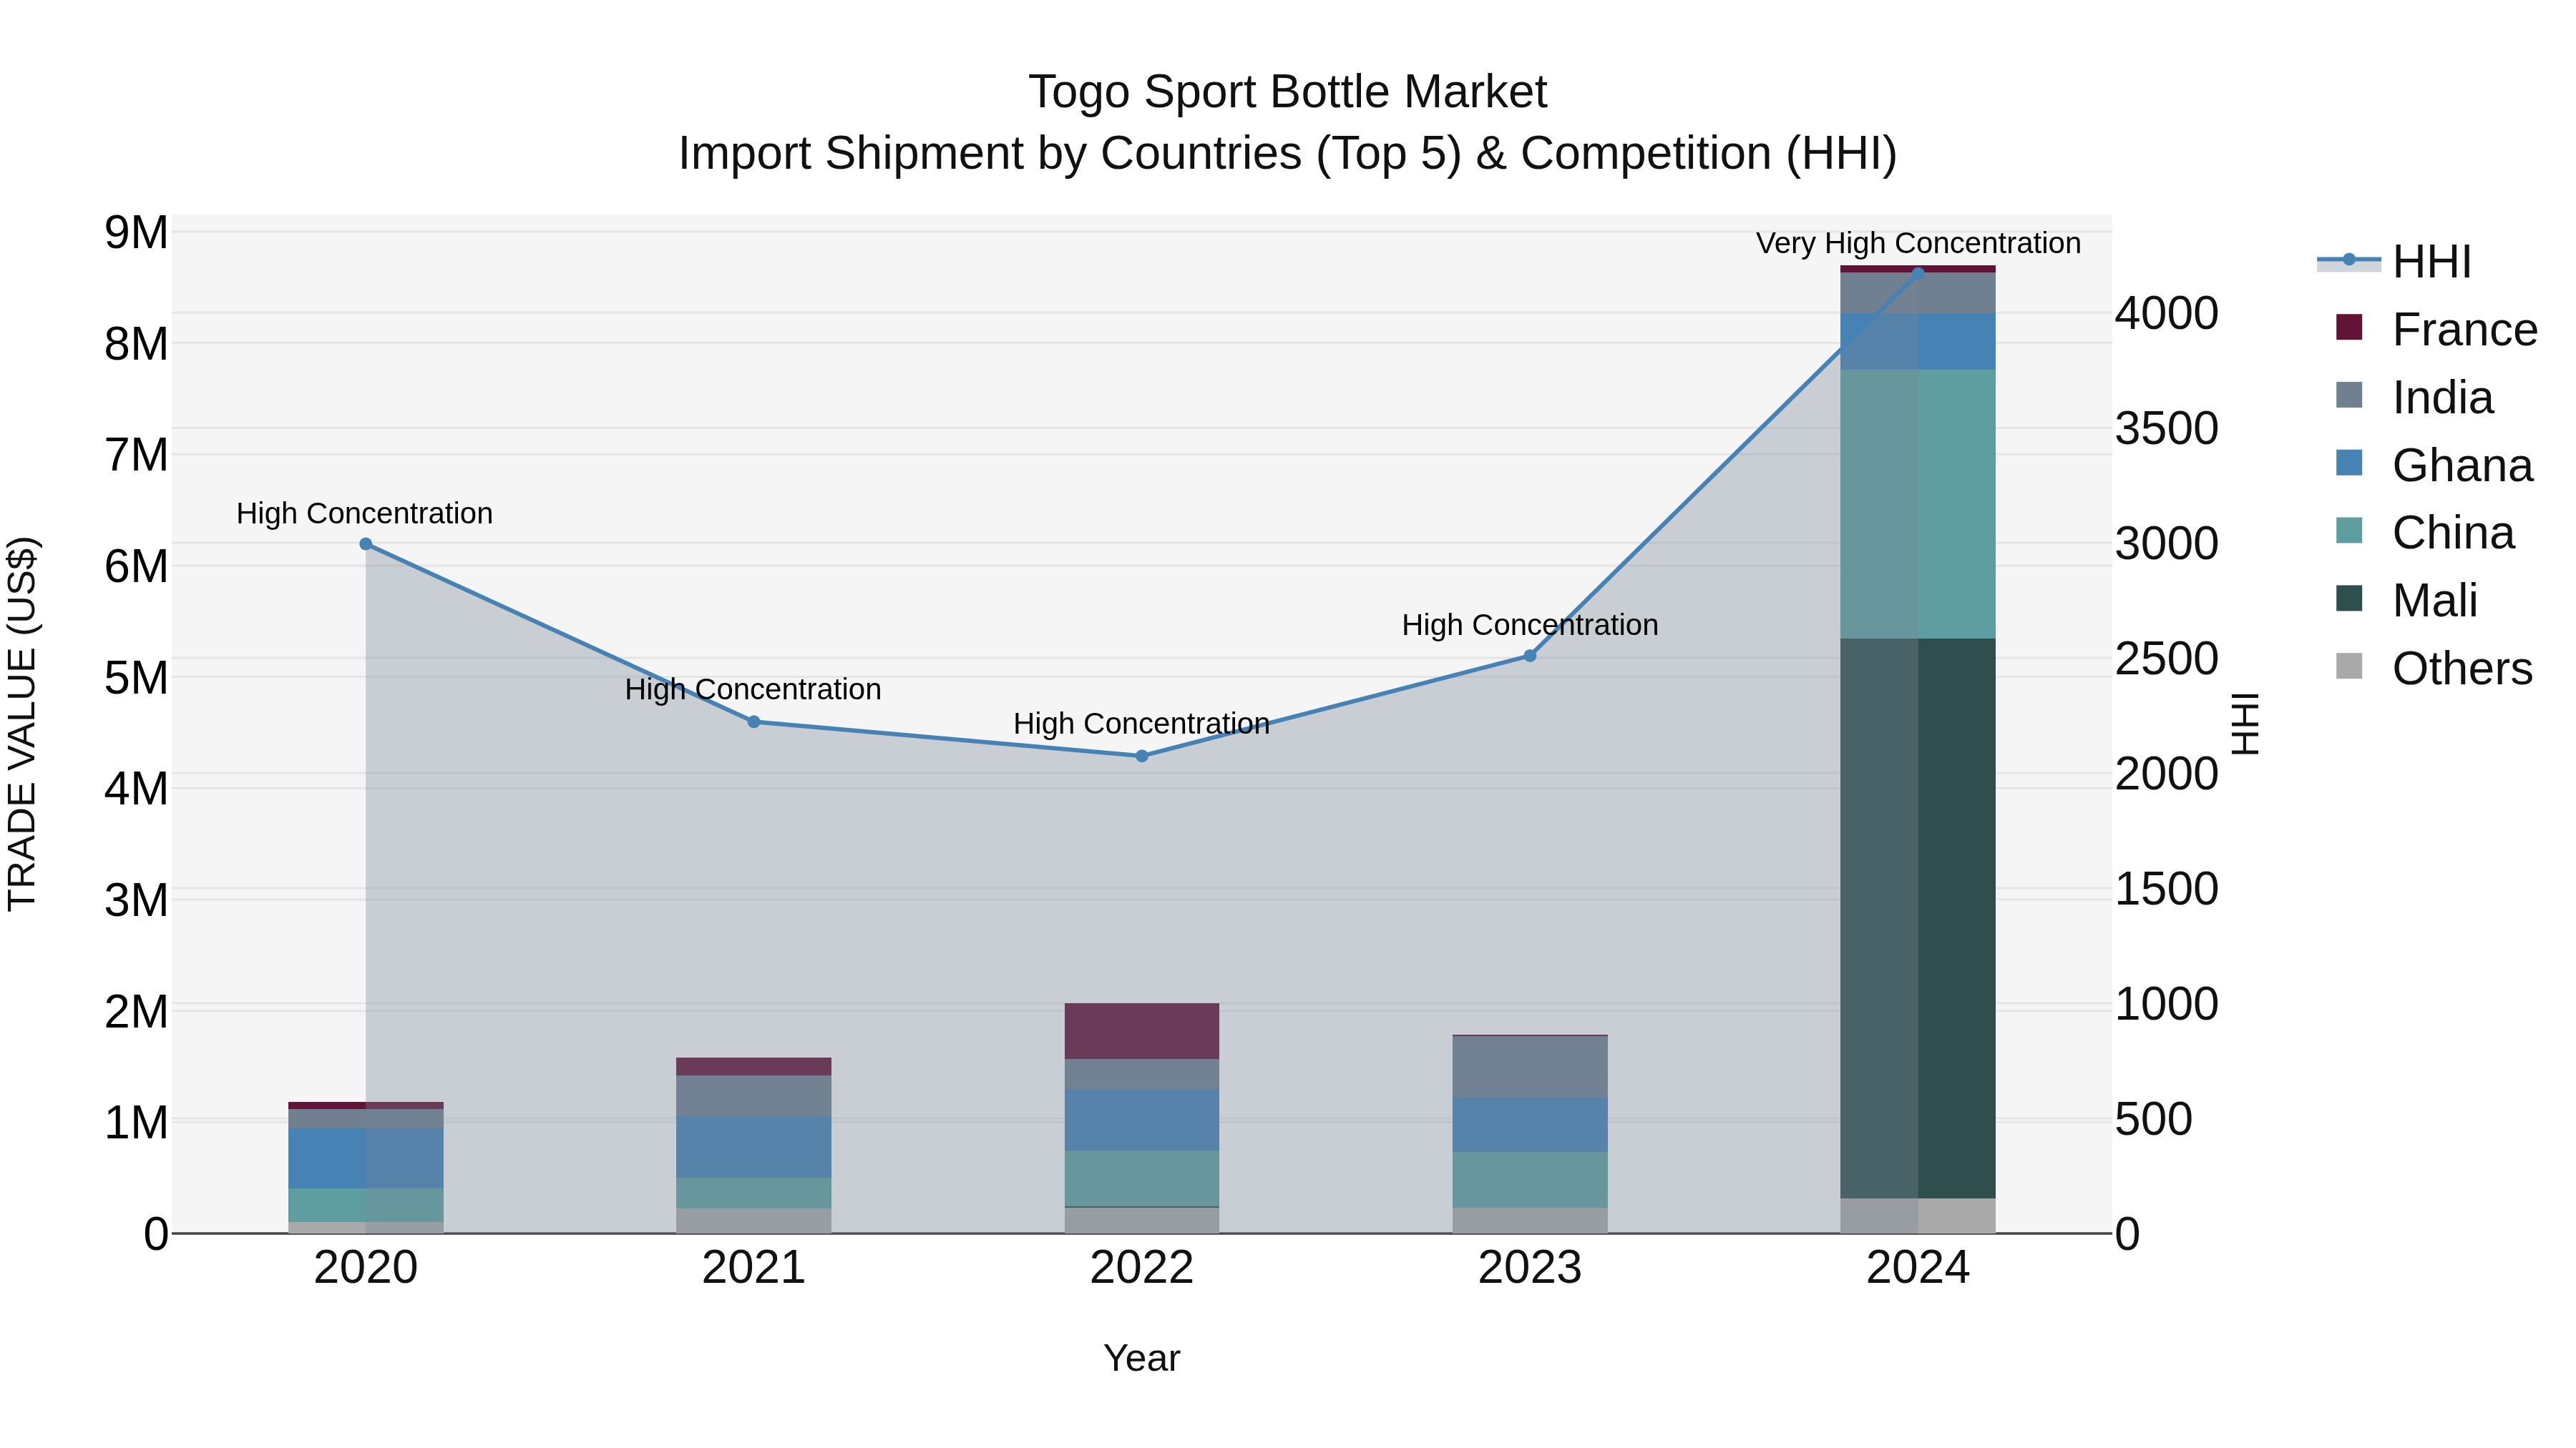The height and width of the screenshot is (1448, 2576).
Task: Click the 2020 HHI data point marker
Action: pos(366,543)
